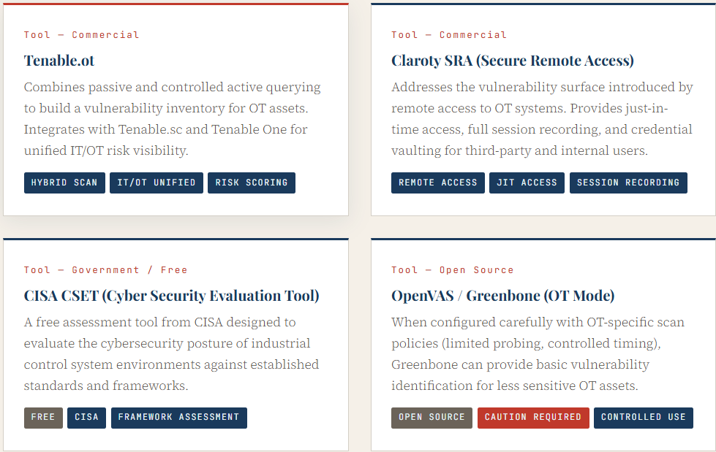716x452 pixels.
Task: Click the 'Tool — Open Source' category label
Action: [452, 270]
